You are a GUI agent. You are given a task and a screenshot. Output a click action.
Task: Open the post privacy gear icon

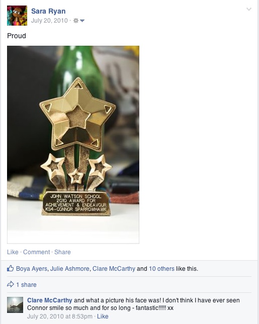coord(76,21)
